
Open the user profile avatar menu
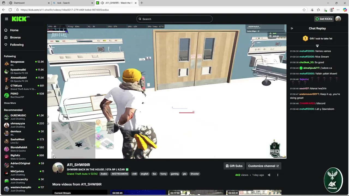(x=338, y=19)
